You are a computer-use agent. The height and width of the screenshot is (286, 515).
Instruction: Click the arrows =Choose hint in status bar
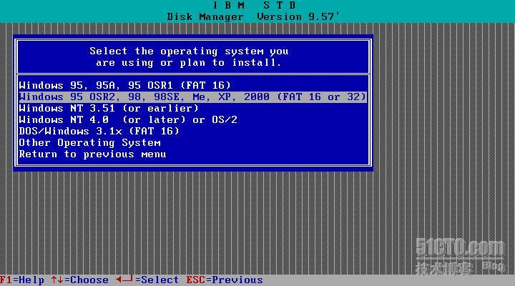[x=80, y=280]
